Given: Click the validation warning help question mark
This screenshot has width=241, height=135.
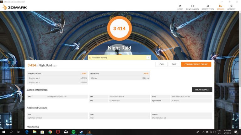Looking at the screenshot, I should click(x=148, y=57).
